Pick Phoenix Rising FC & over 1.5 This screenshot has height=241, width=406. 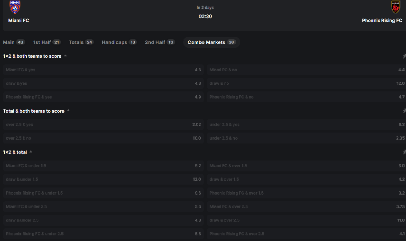(307, 193)
